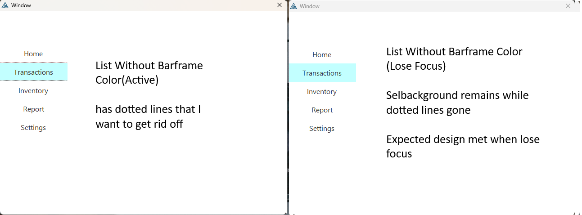Screen dimensions: 582x215
Task: Click the "Selbackground remains" note text
Action: 457,103
